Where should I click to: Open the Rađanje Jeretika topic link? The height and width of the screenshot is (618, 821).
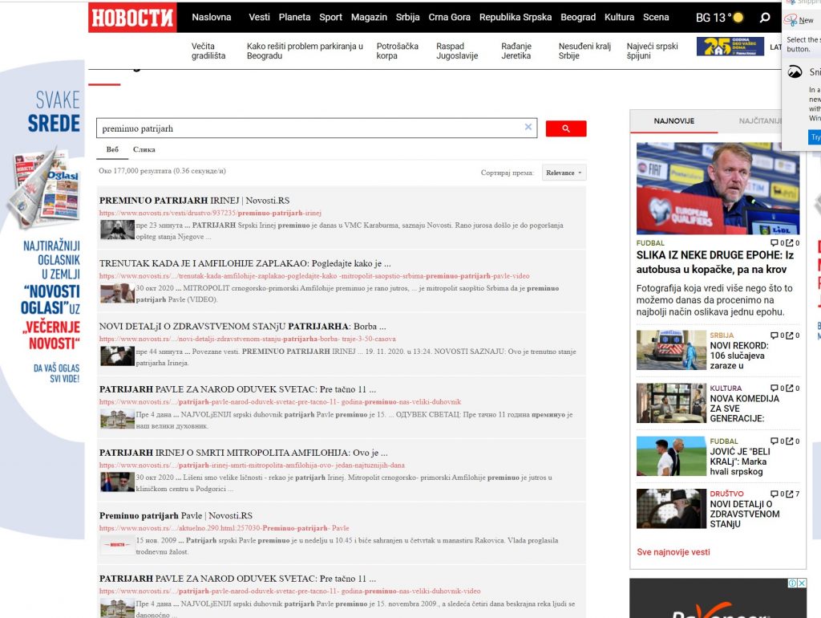point(516,51)
